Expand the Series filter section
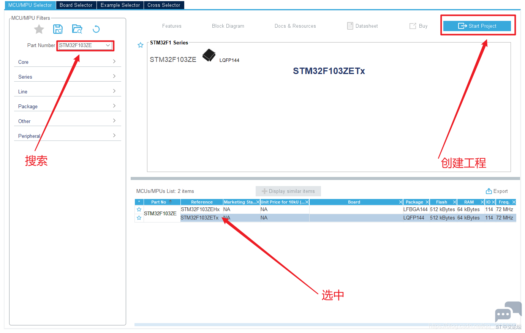This screenshot has height=333, width=525. click(68, 77)
